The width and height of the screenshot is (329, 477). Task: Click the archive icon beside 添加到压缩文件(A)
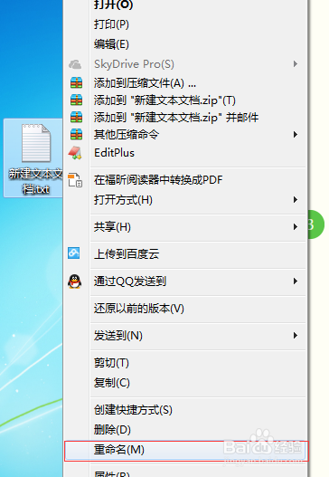pos(76,82)
